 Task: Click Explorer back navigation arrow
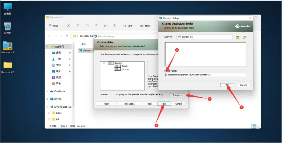coord(49,36)
